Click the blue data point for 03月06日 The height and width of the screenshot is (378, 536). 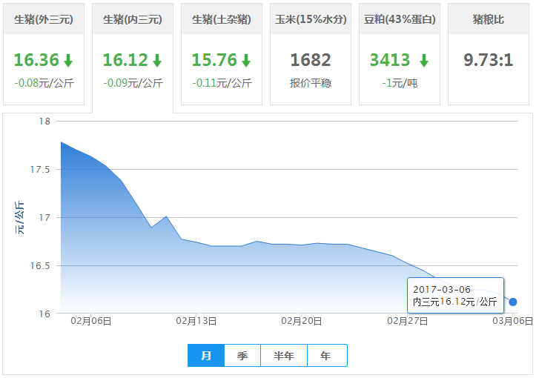[513, 302]
